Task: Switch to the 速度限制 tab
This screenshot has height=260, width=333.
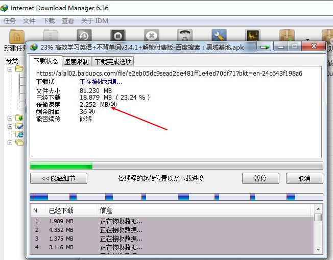Action: coord(76,62)
